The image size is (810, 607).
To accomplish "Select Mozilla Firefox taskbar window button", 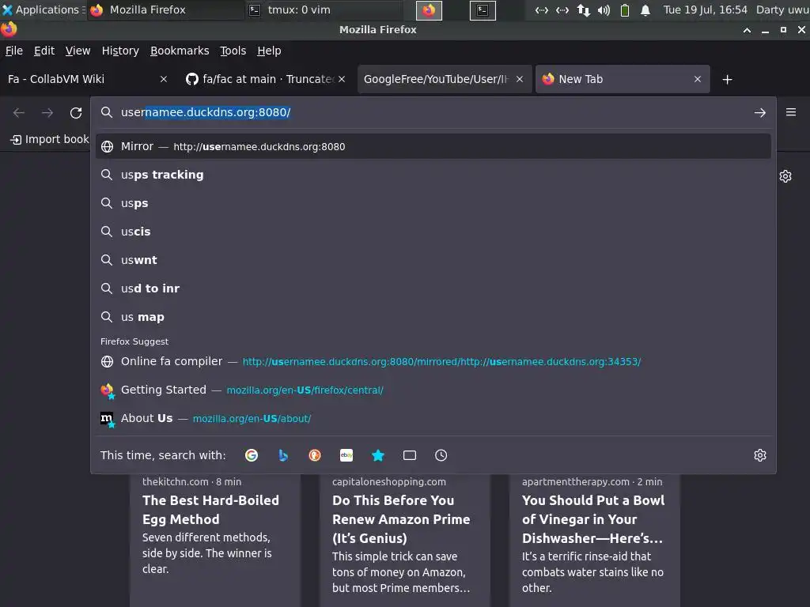I will click(165, 9).
